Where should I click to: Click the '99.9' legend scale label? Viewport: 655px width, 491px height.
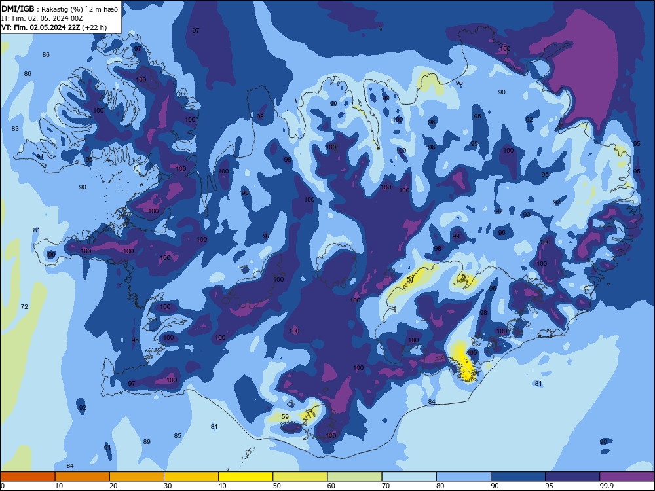(606, 486)
